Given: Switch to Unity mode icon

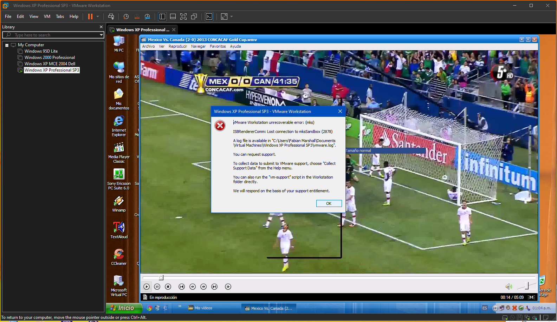Looking at the screenshot, I should tap(194, 16).
